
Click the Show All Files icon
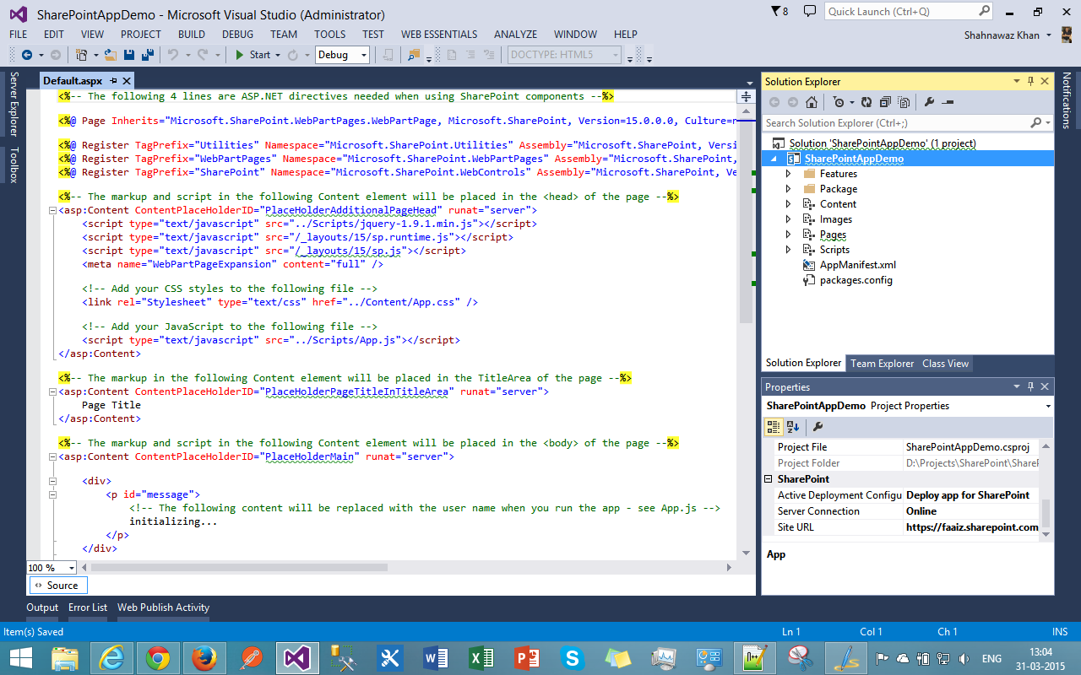pos(904,102)
